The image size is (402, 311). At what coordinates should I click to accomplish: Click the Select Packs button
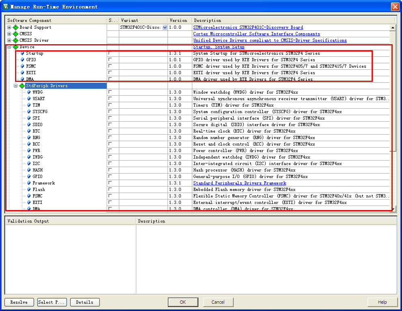(52, 302)
